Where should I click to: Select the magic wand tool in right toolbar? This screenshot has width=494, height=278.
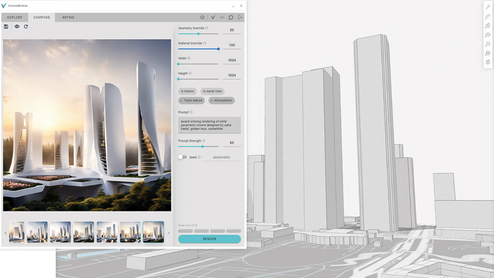(x=488, y=7)
